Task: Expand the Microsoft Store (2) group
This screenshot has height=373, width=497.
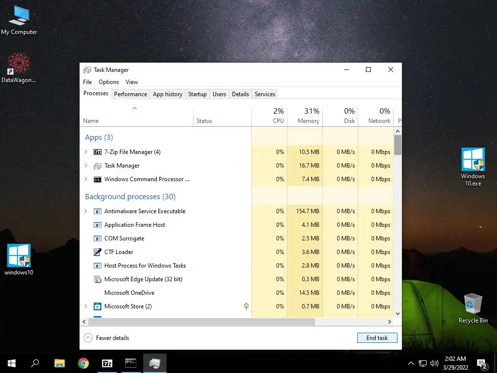Action: click(85, 306)
